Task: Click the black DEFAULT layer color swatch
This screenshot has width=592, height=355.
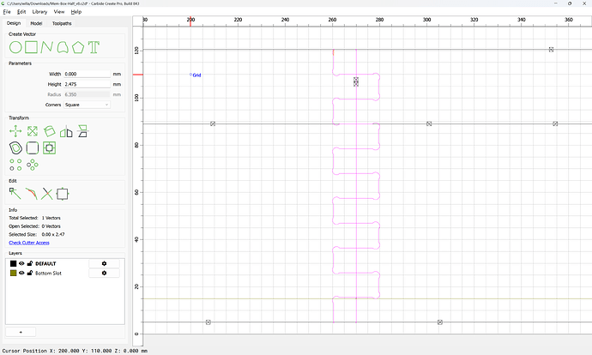Action: (x=13, y=264)
